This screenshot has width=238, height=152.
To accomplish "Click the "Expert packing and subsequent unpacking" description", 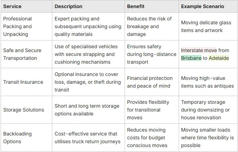I will (x=88, y=26).
